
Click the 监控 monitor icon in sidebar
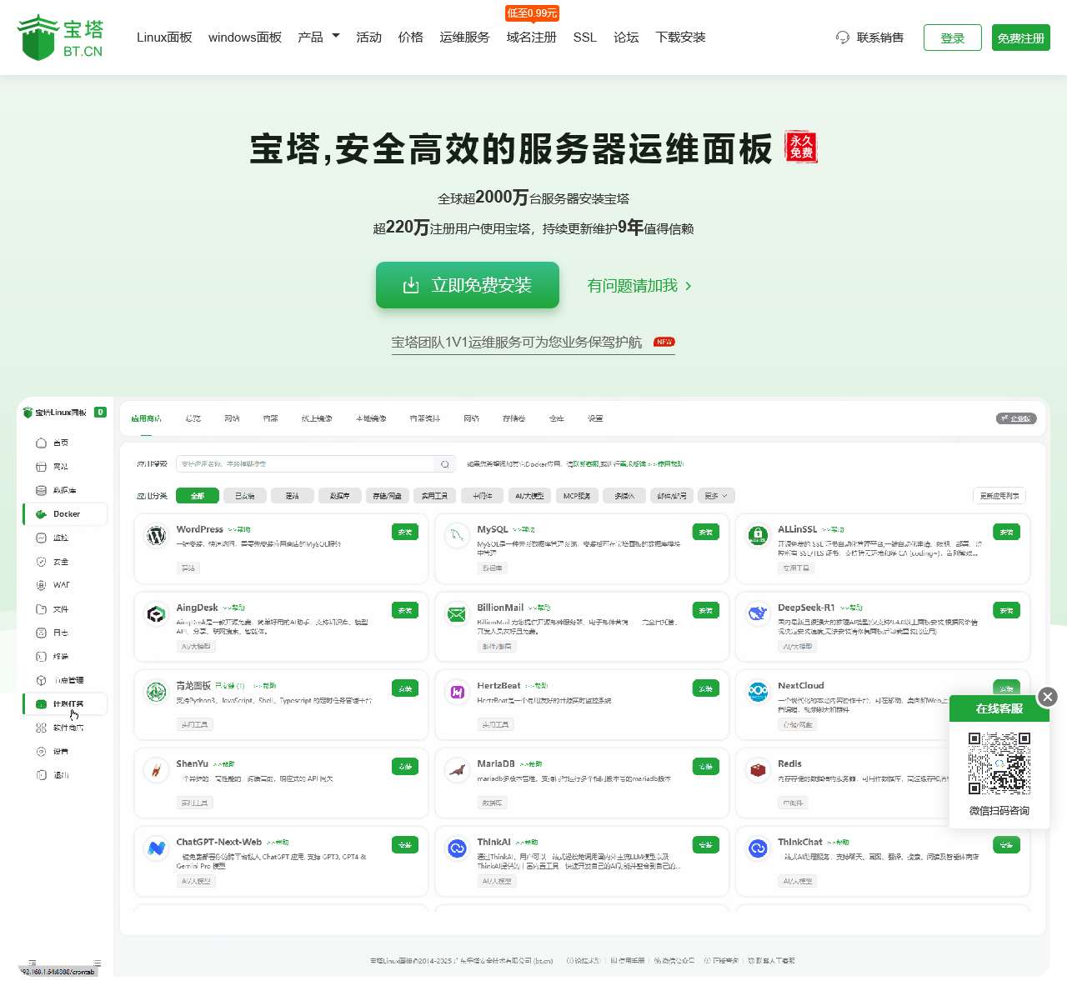tap(41, 538)
